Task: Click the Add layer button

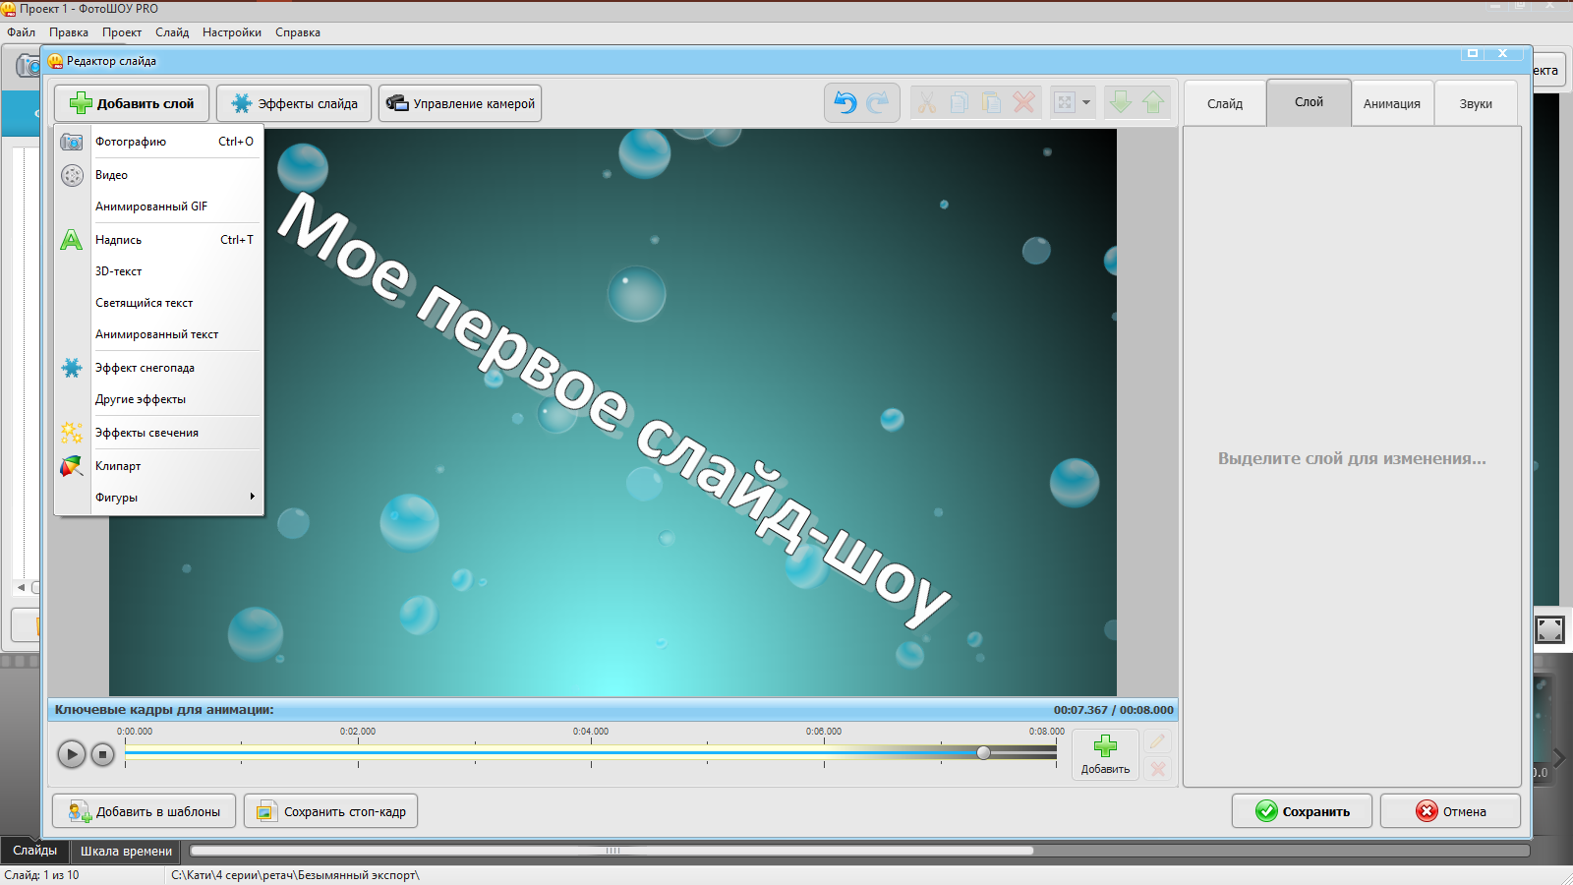Action: click(x=132, y=103)
